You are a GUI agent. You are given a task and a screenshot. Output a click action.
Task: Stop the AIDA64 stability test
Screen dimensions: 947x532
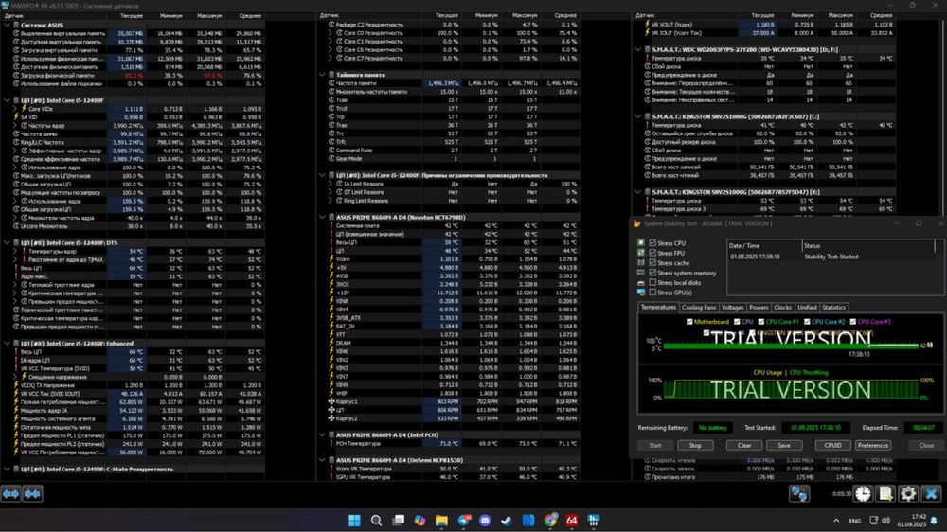click(695, 445)
